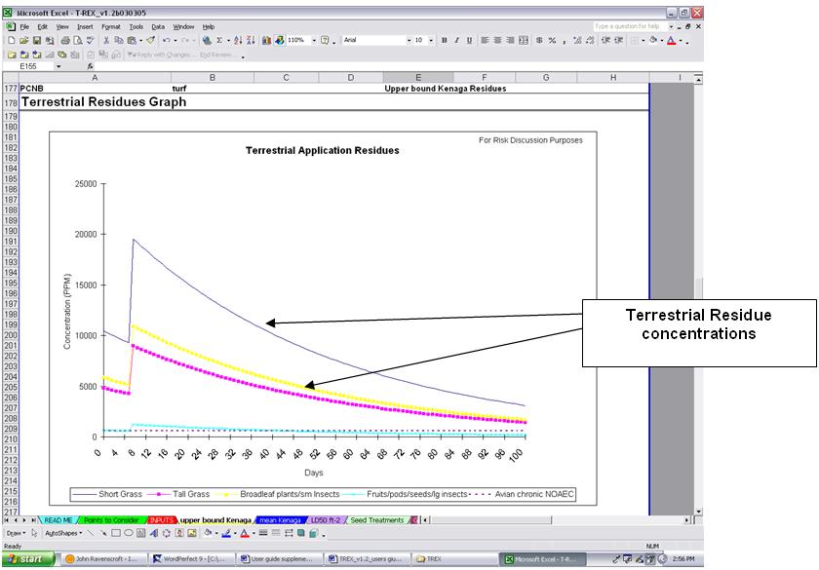The image size is (819, 570).
Task: Click the Format Painter brush icon
Action: [150, 40]
